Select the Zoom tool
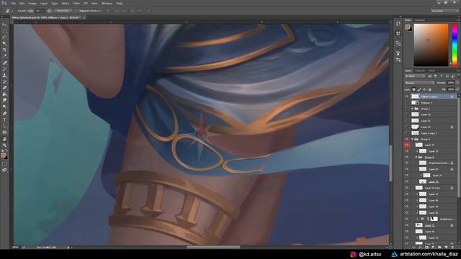 click(x=4, y=145)
